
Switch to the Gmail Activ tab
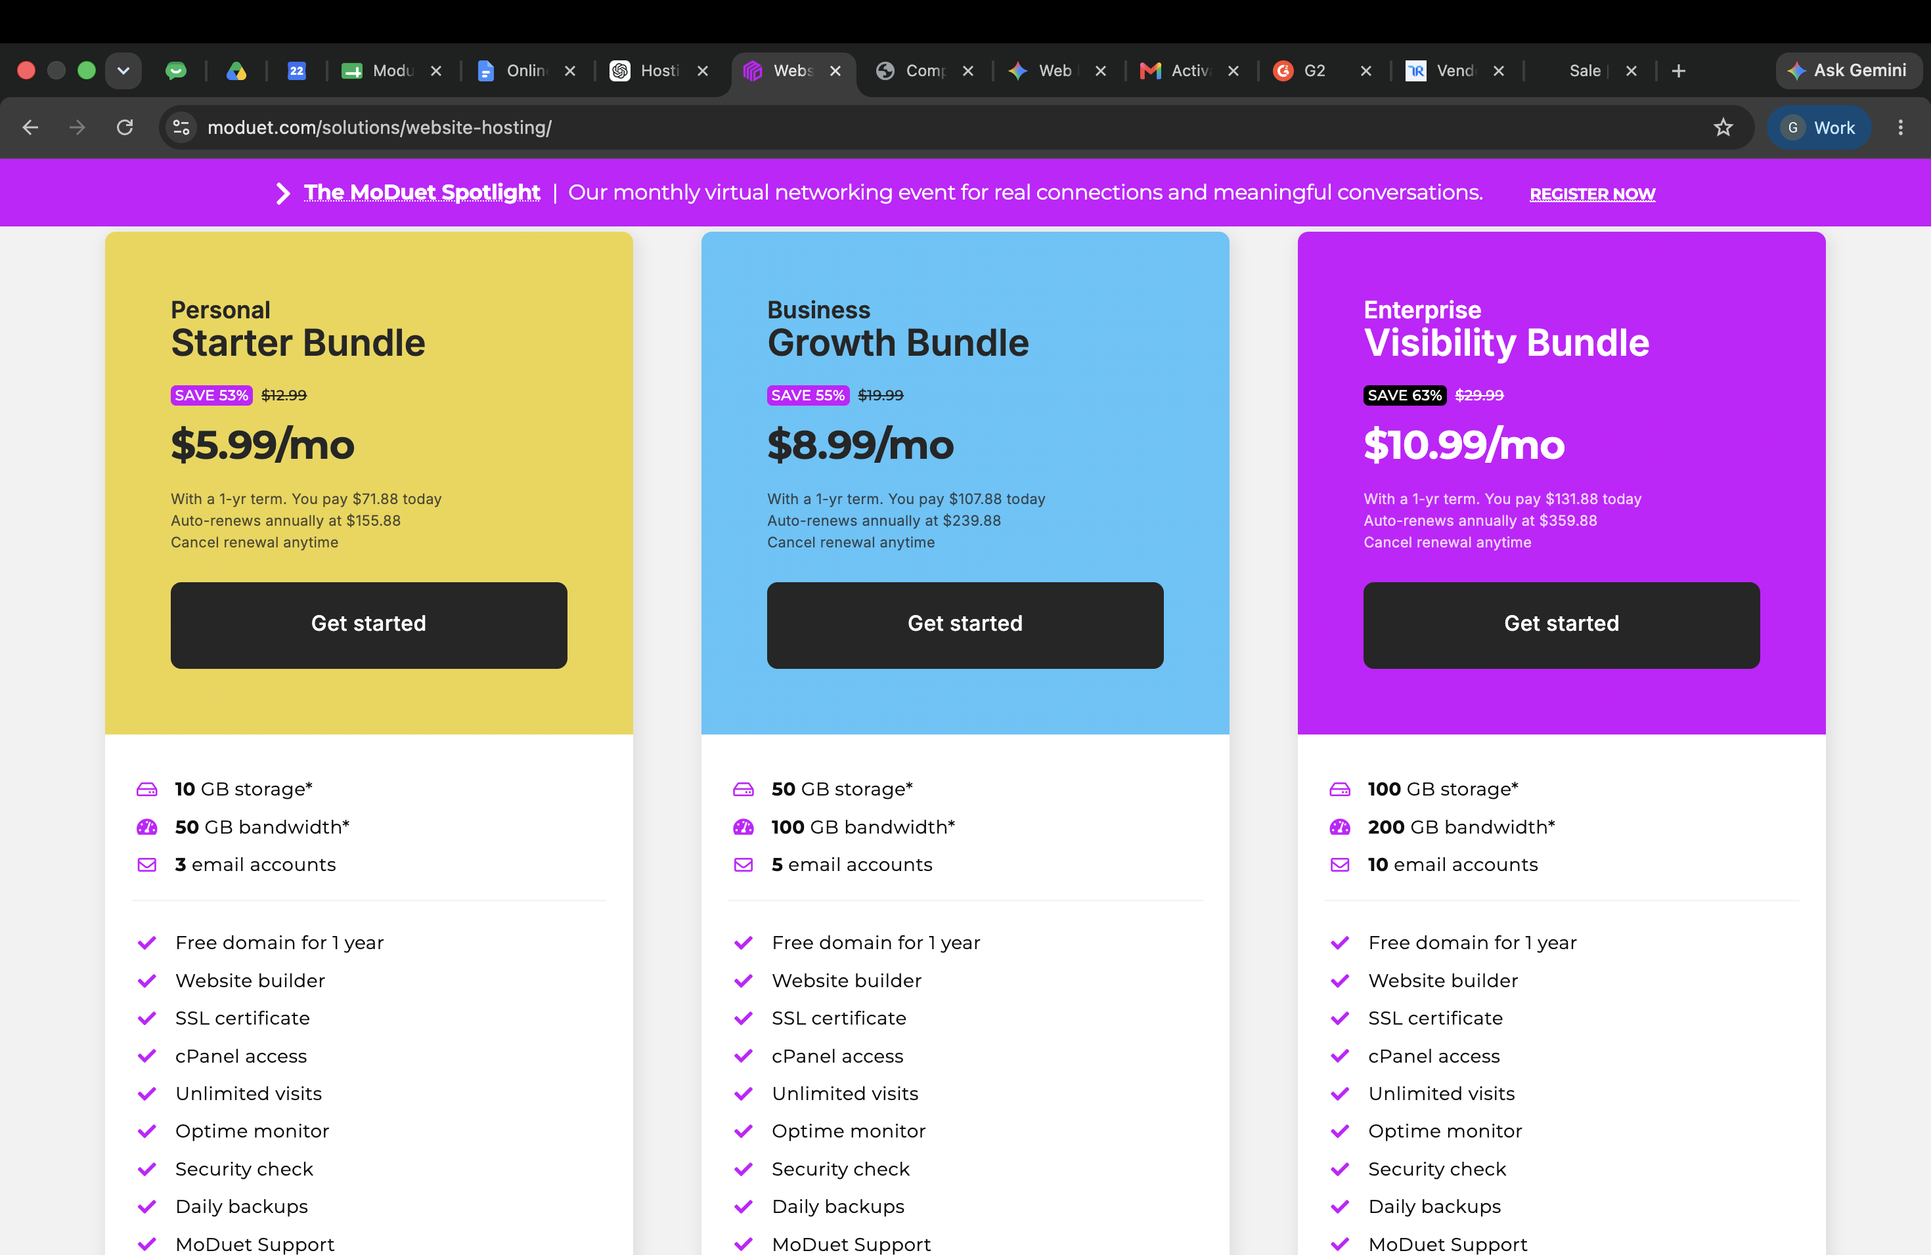1189,72
